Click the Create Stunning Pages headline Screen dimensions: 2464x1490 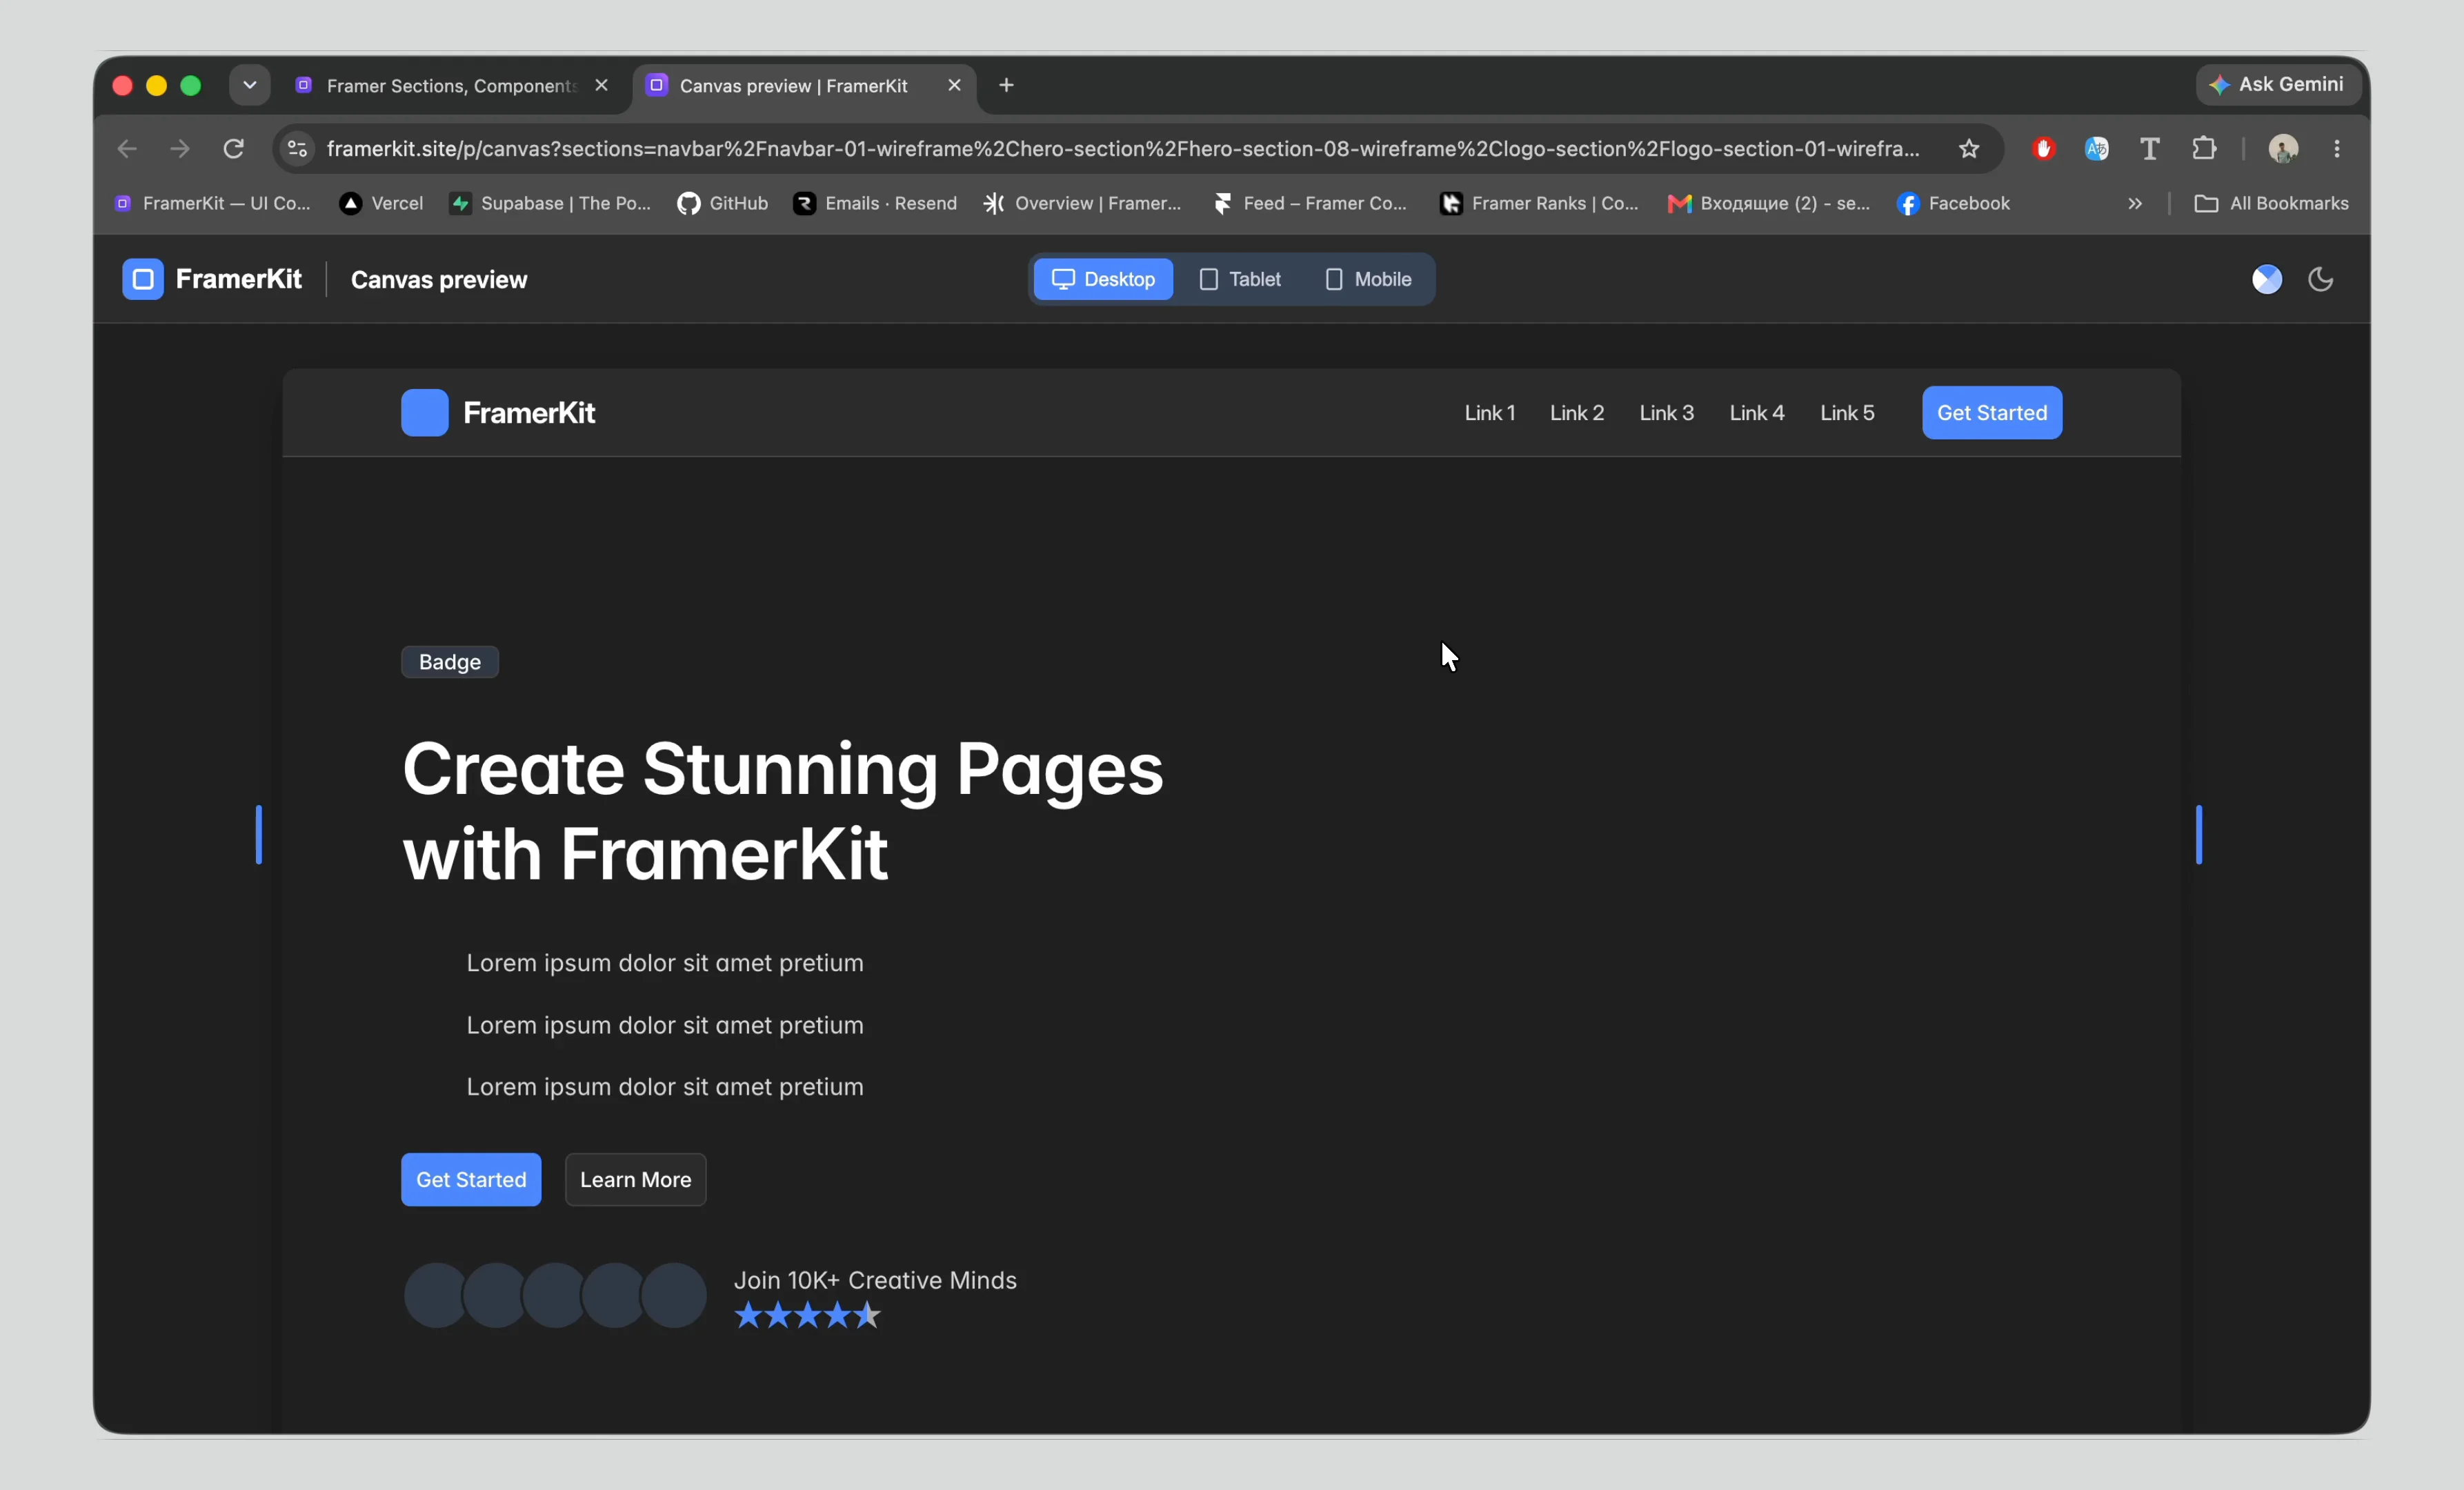[782, 811]
